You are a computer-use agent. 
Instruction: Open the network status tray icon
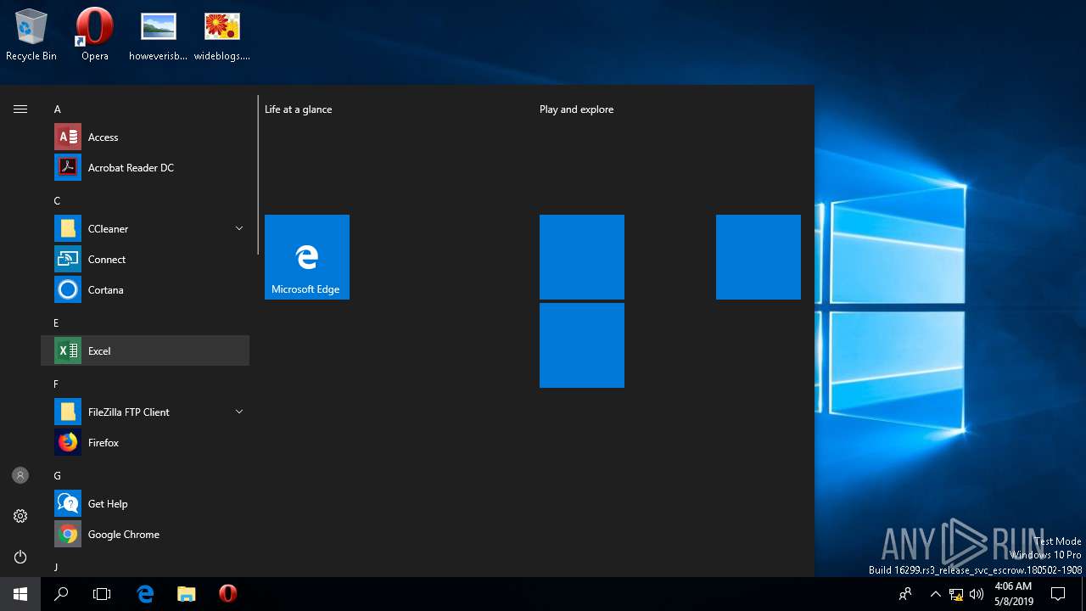pos(956,594)
